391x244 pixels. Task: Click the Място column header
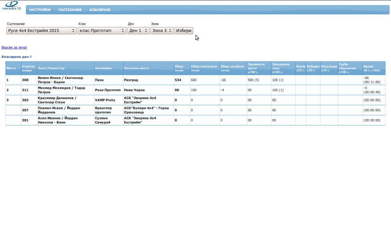13,68
